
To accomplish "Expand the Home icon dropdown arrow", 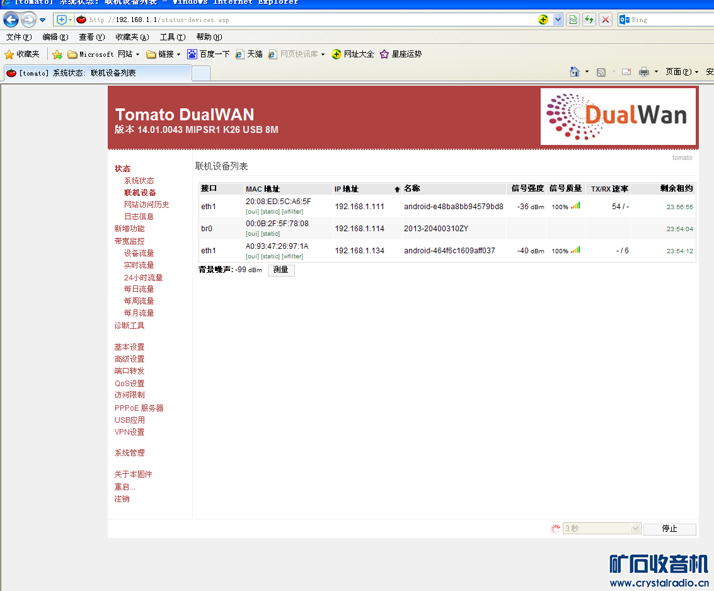I will 587,72.
